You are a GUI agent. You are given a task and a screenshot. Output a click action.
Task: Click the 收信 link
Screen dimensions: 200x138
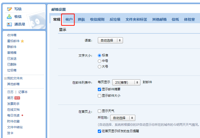click(x=18, y=17)
